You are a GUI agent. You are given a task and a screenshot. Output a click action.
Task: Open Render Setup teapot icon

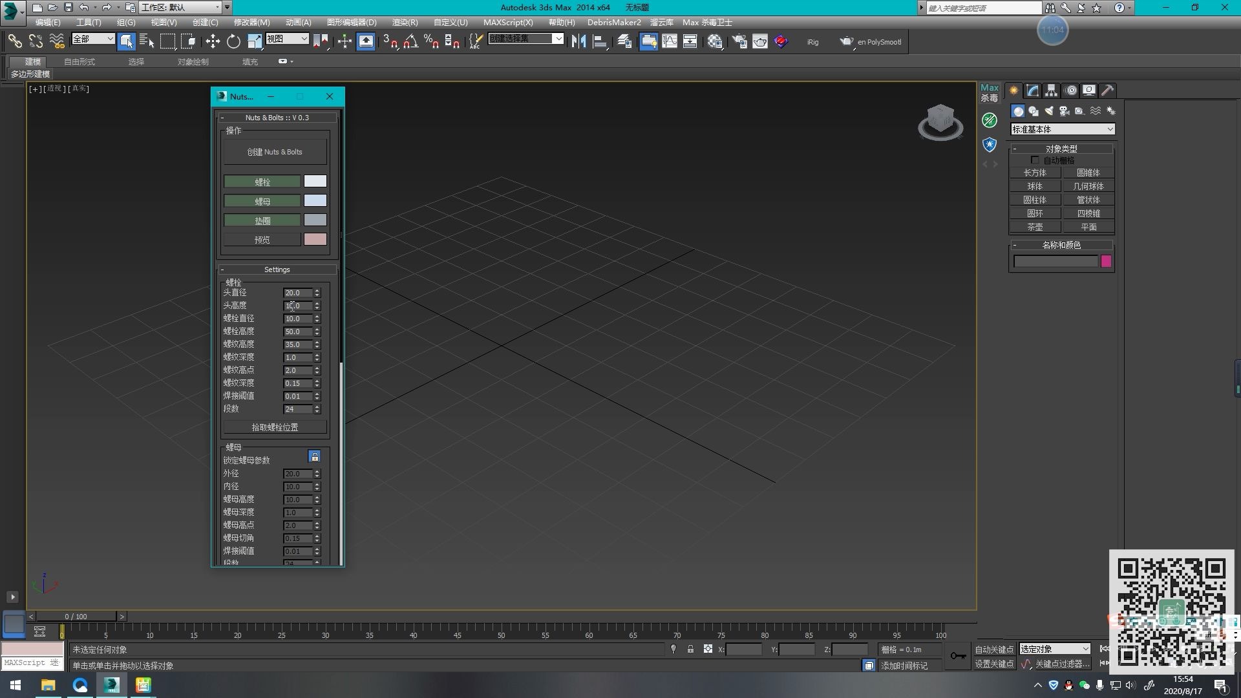(739, 41)
